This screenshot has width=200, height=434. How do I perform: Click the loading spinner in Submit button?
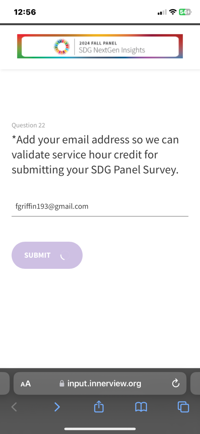[65, 255]
